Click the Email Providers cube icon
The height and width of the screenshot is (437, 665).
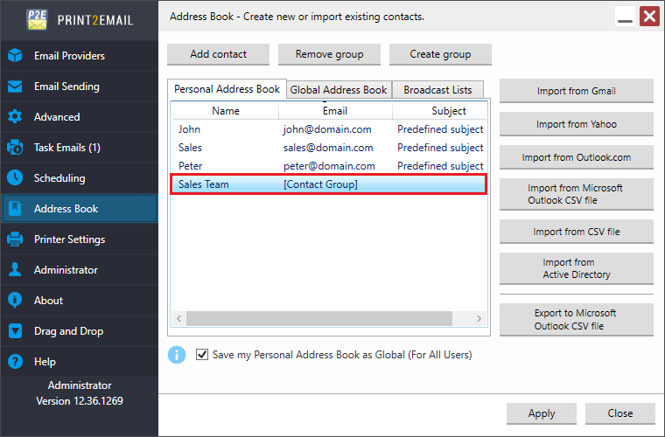(15, 56)
